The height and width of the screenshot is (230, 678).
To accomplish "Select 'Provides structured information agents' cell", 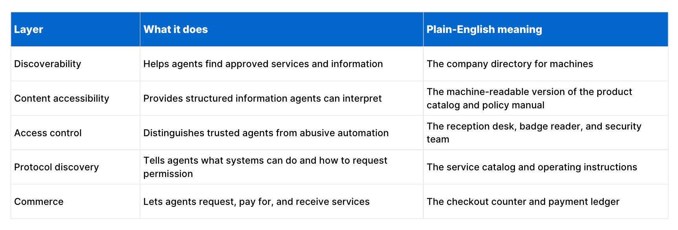I will [282, 99].
